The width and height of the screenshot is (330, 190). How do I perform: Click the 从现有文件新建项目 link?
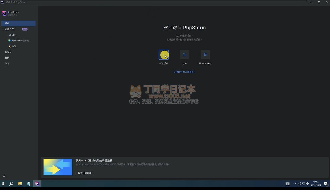184,72
